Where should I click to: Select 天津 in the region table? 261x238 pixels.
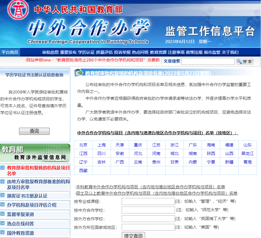pyautogui.click(x=120, y=145)
